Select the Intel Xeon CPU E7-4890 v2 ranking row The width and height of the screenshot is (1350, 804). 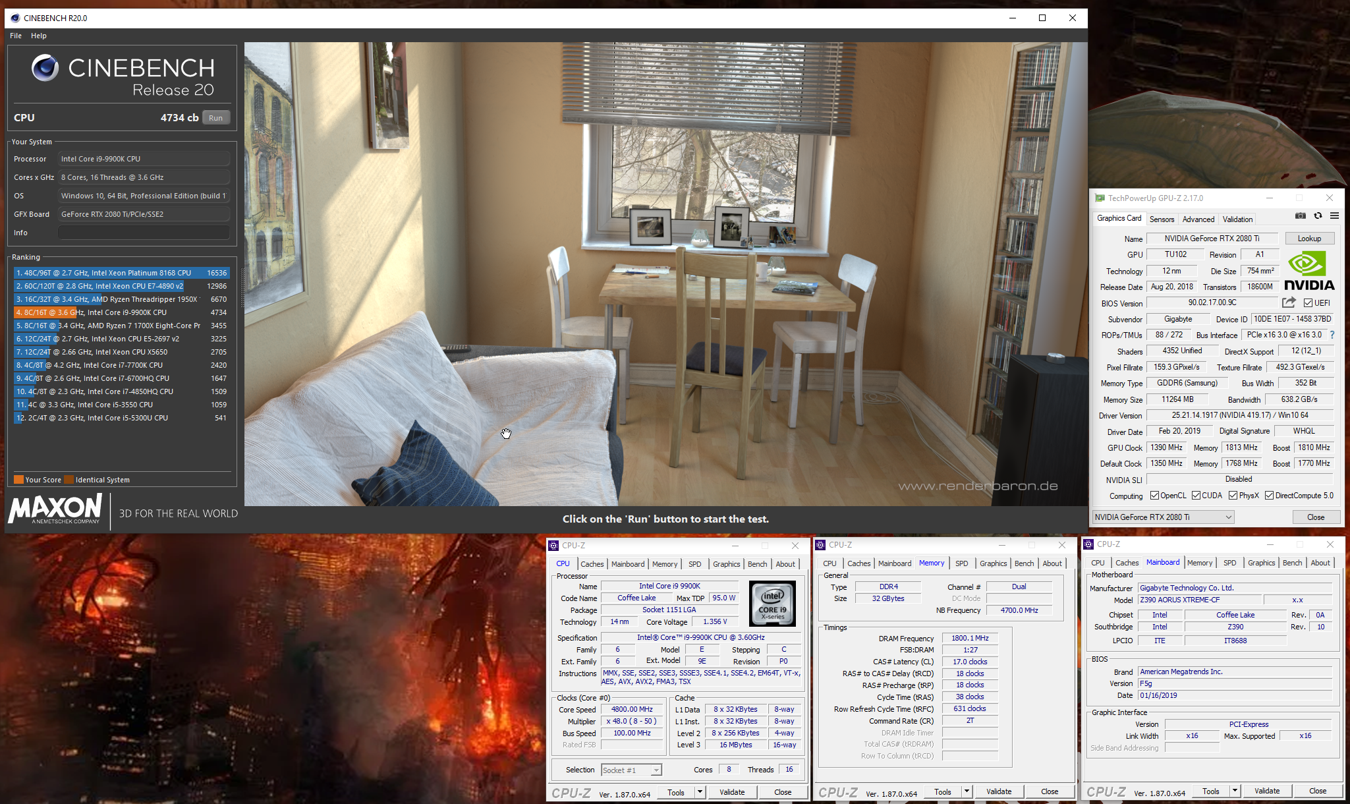coord(121,286)
